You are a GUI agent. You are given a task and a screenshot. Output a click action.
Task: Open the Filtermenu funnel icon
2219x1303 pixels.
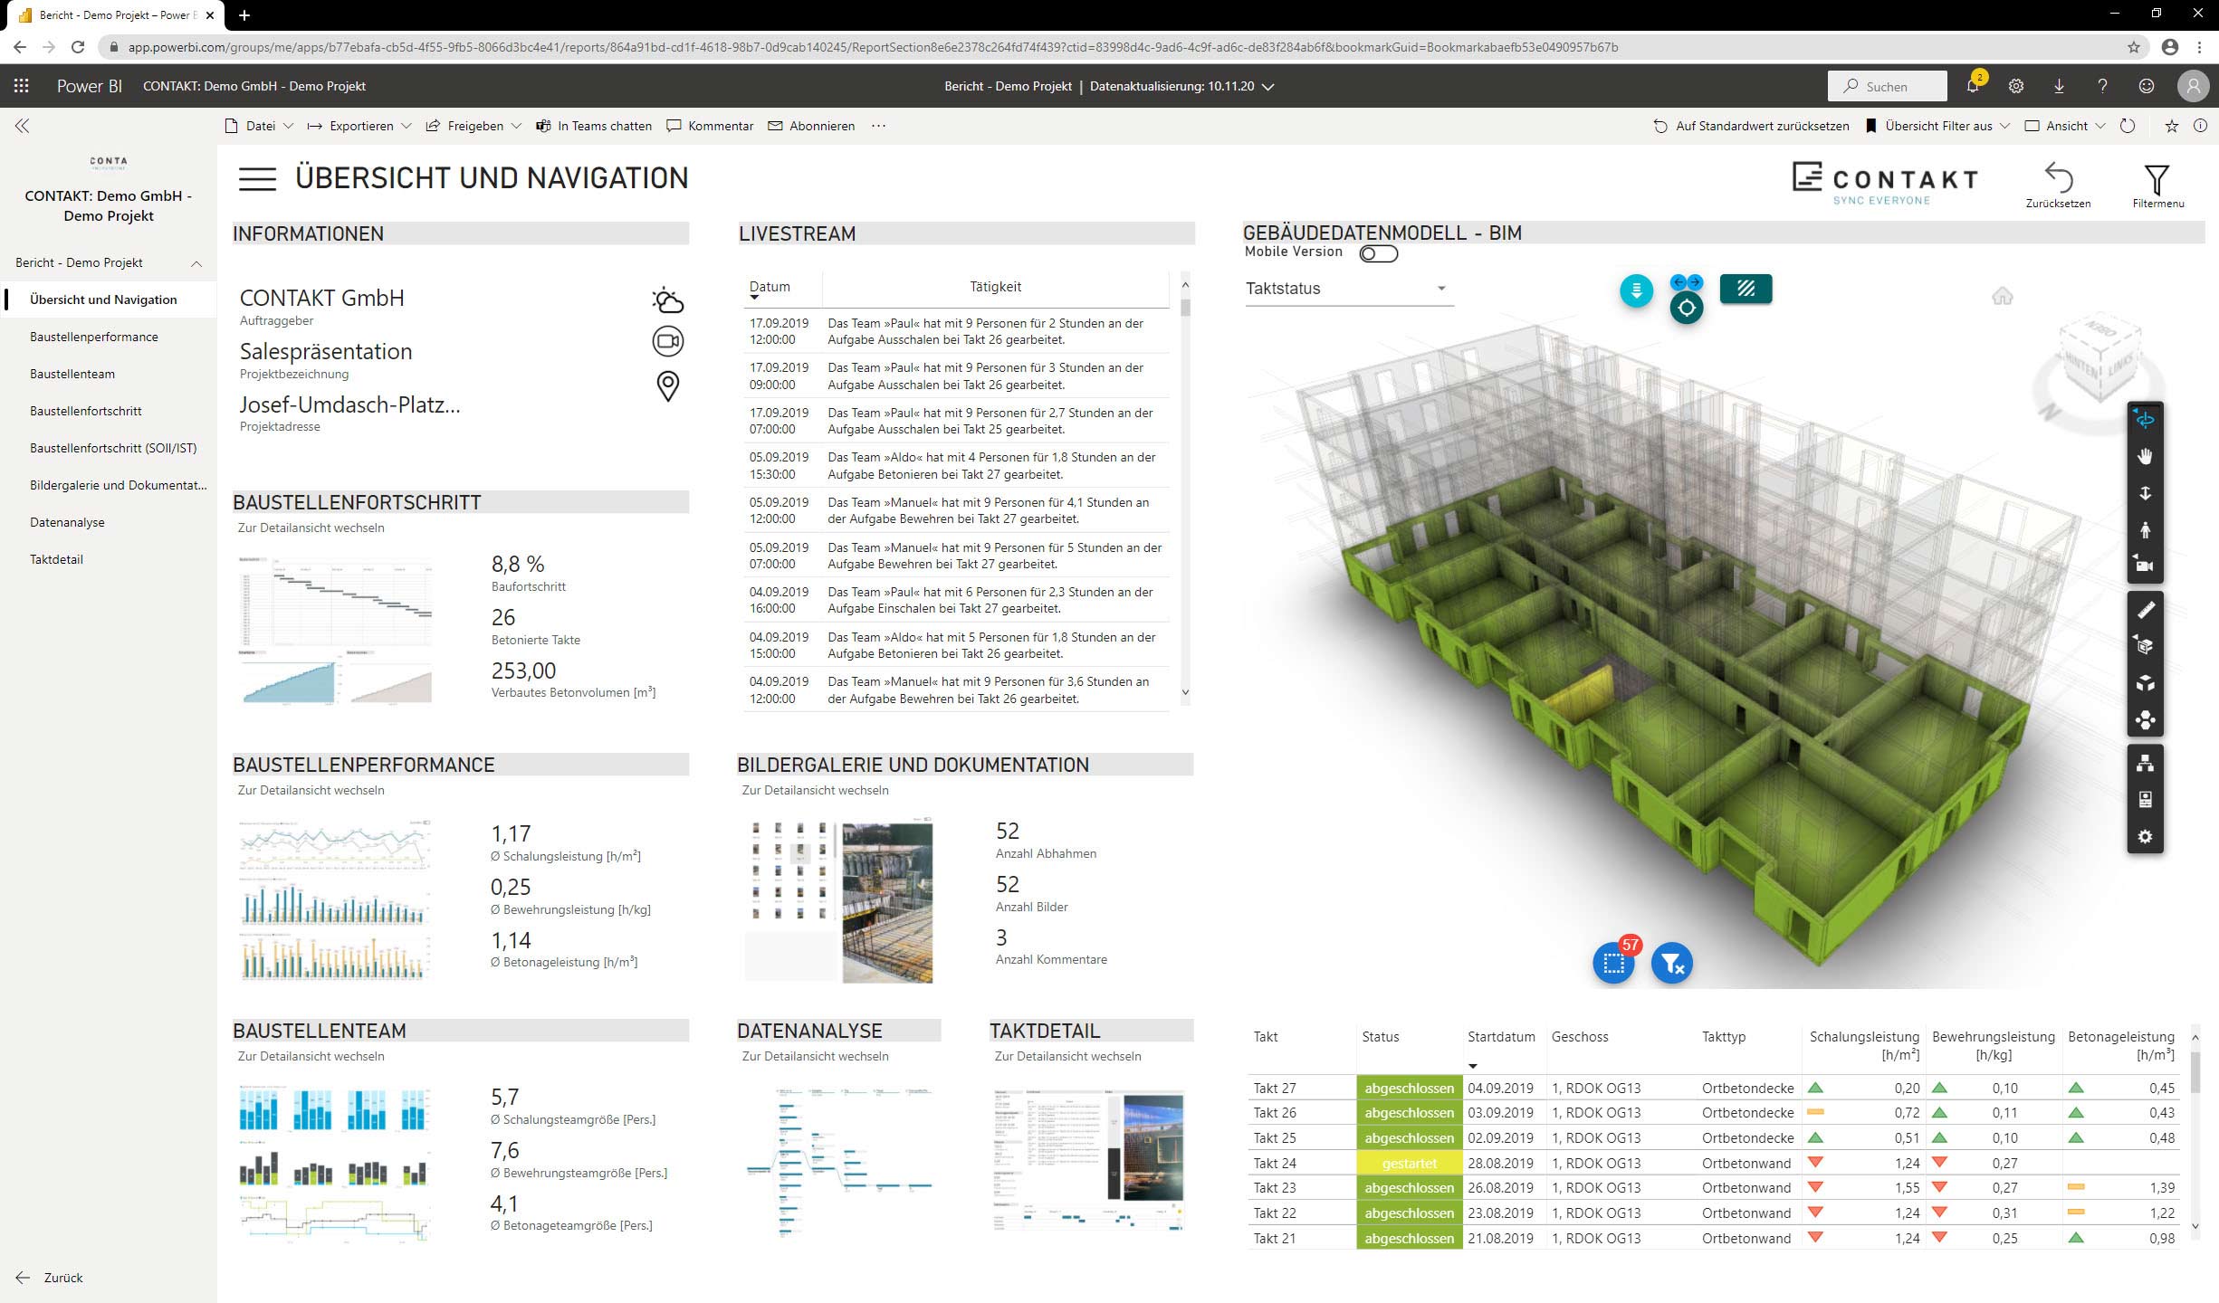click(2157, 179)
